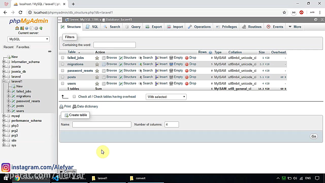Viewport: 325px width, 183px height.
Task: Click Insert for failed_jobs table
Action: pos(161,58)
